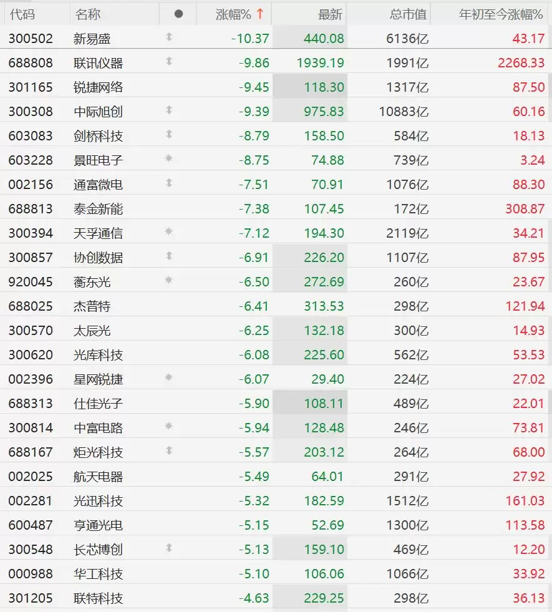Sort by 名称 column header
Image resolution: width=552 pixels, height=612 pixels.
point(88,14)
